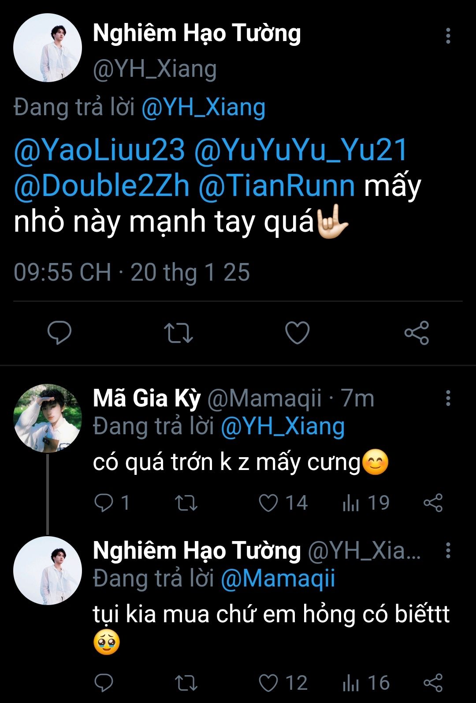Reply to Mã Gia Kỳ's comment

pos(104,503)
